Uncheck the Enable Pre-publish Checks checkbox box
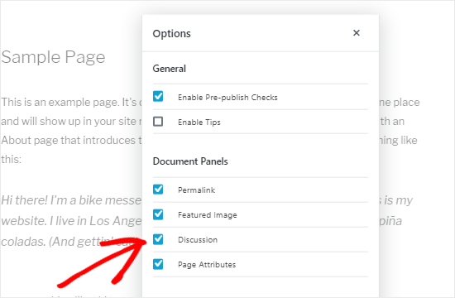Screen dimensions: 455x298 click(x=158, y=96)
